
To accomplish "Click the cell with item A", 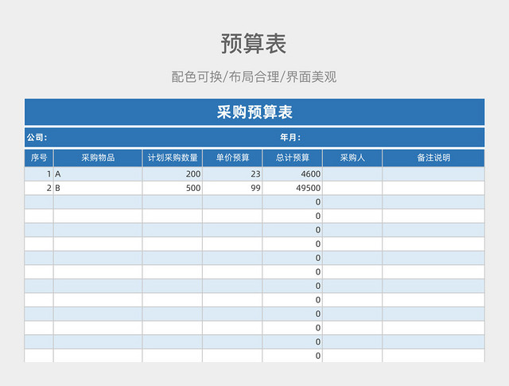I will pyautogui.click(x=98, y=174).
